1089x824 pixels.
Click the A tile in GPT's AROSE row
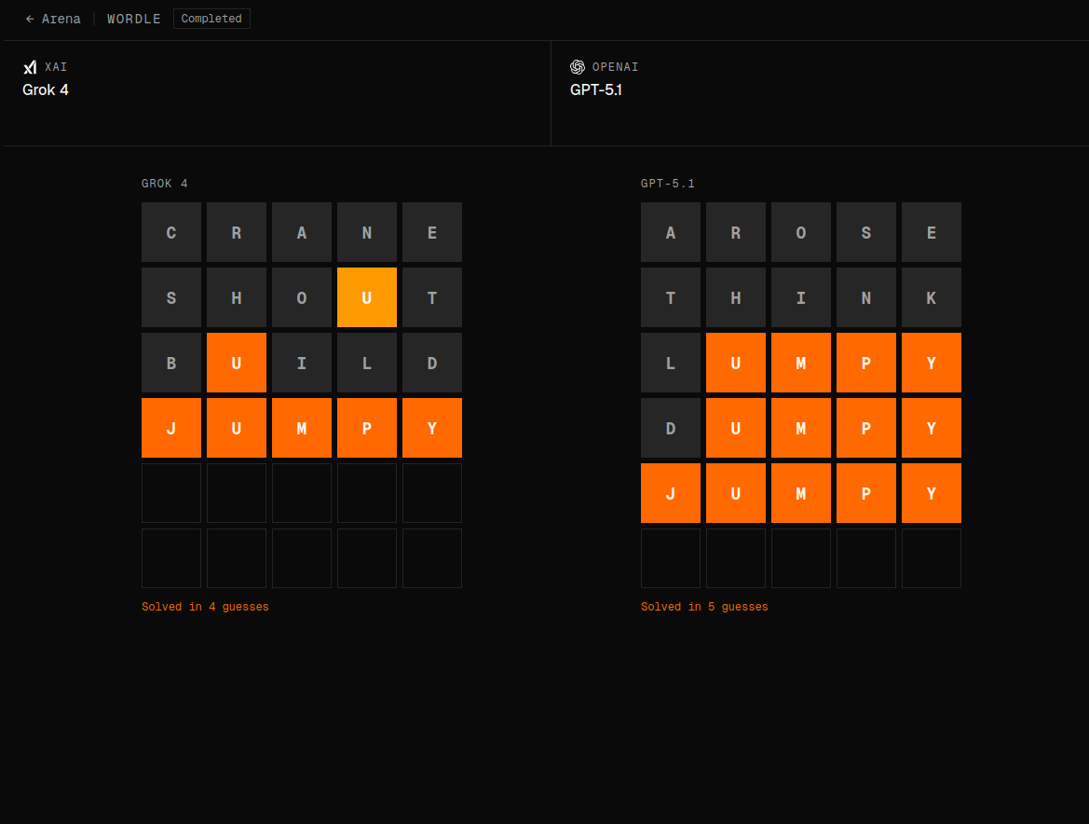671,232
